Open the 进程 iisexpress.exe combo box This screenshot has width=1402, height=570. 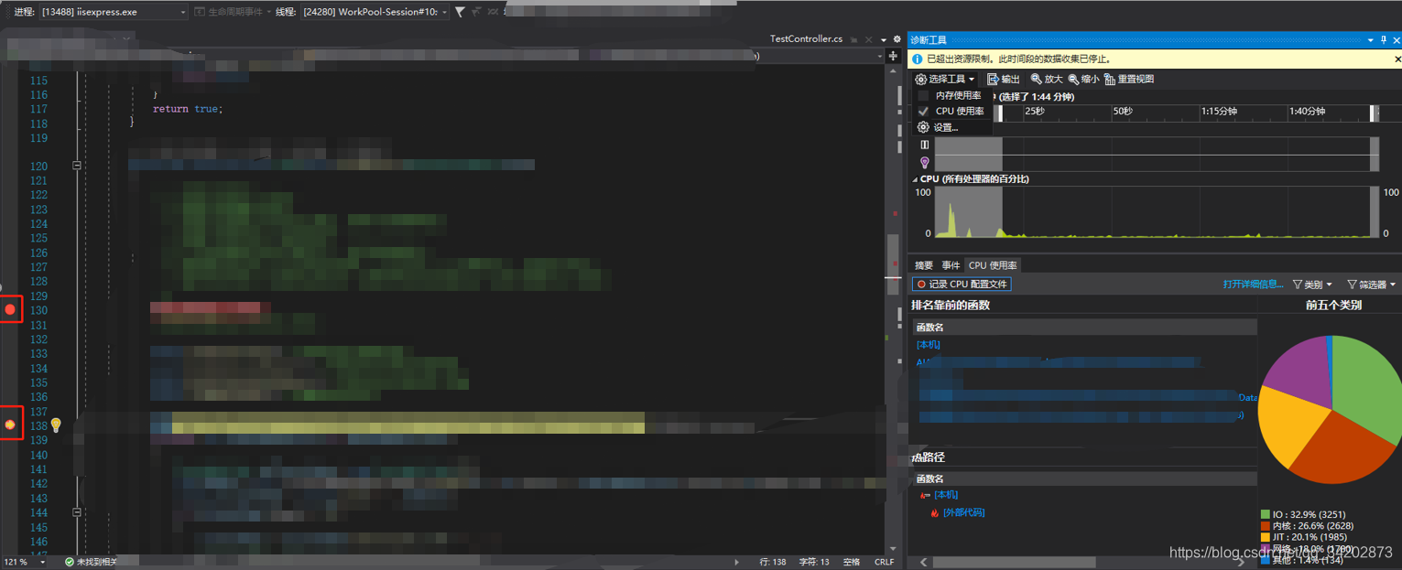pyautogui.click(x=113, y=12)
